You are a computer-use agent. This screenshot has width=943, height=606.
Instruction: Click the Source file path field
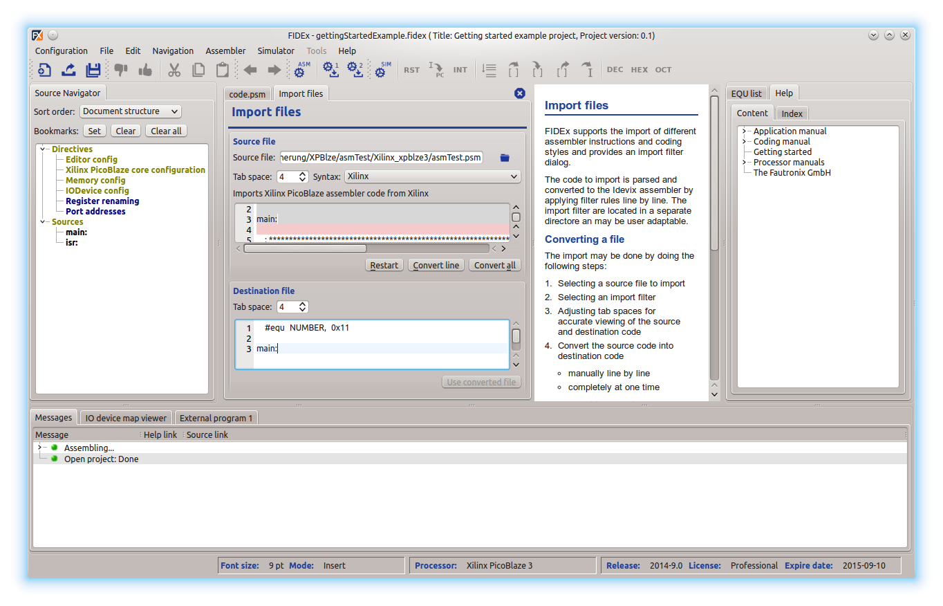click(381, 158)
